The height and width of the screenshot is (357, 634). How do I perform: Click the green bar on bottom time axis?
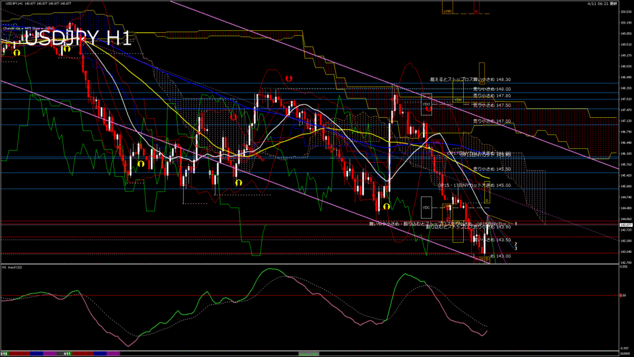pyautogui.click(x=310, y=353)
